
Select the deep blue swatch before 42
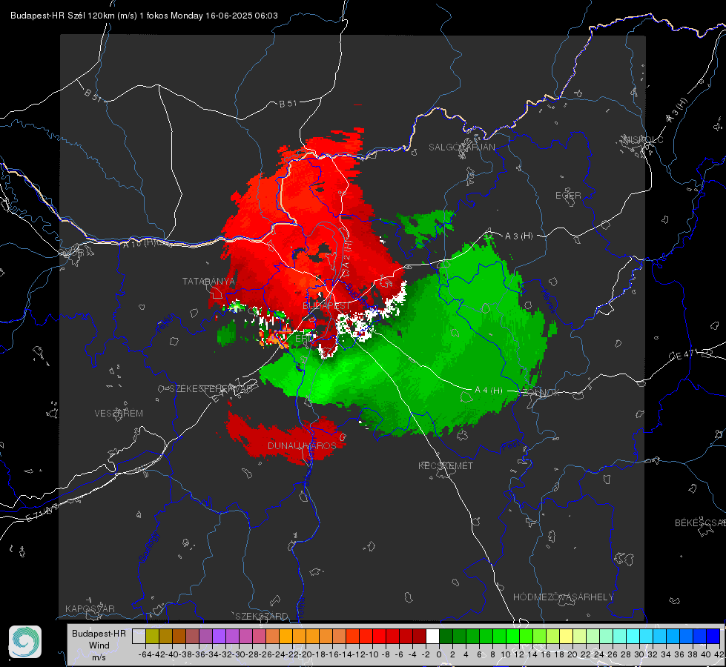pos(713,636)
